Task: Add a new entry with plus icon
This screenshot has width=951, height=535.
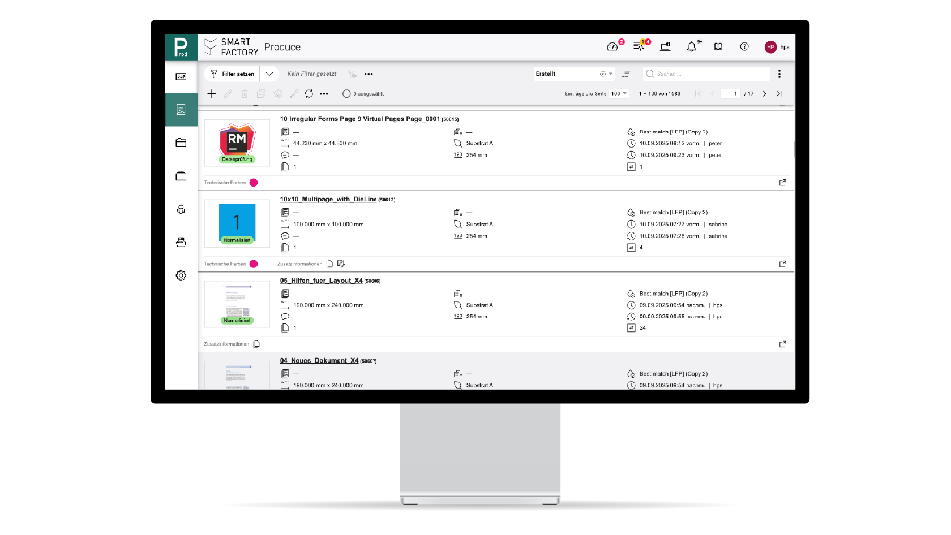Action: 212,94
